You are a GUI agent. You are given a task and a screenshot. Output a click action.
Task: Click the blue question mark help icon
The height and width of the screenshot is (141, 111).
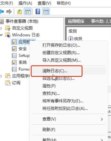pos(38,12)
